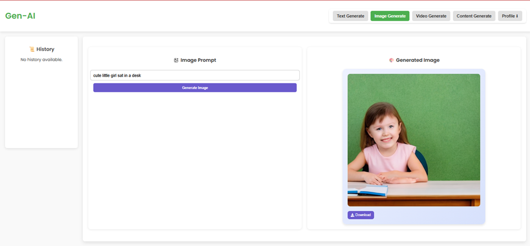The height and width of the screenshot is (246, 530).
Task: Click the arrow icon on Profile
Action: [517, 16]
